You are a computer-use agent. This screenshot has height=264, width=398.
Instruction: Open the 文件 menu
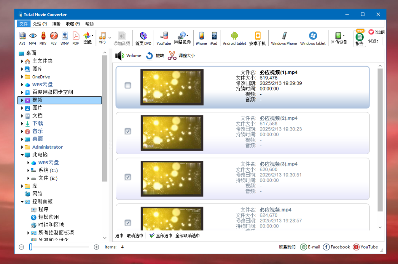(24, 24)
